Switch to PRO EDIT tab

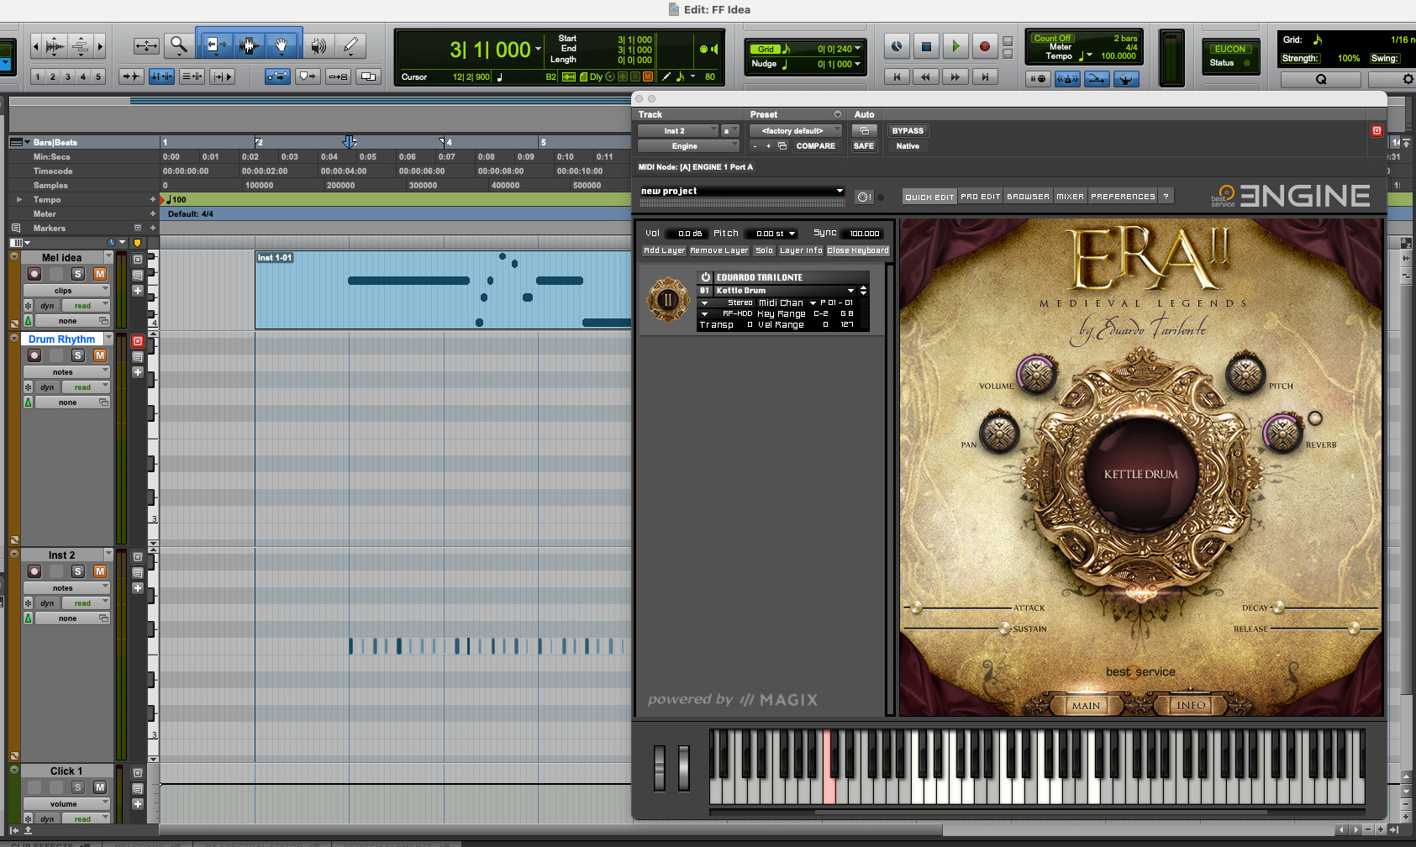pyautogui.click(x=981, y=197)
